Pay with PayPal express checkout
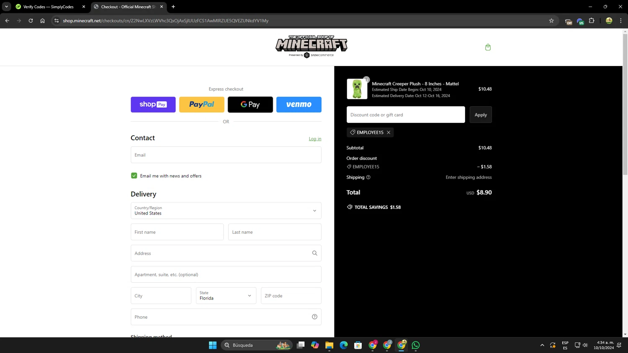This screenshot has height=353, width=628. point(202,105)
